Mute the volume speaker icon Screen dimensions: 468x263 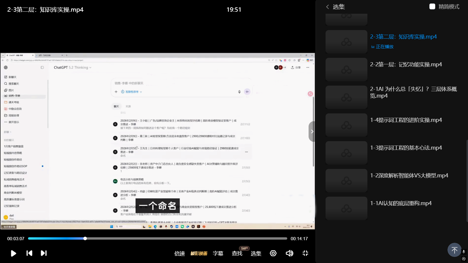pyautogui.click(x=289, y=253)
